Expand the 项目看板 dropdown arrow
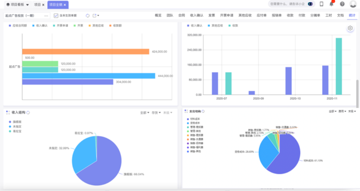This screenshot has height=191, width=360. pos(27,5)
